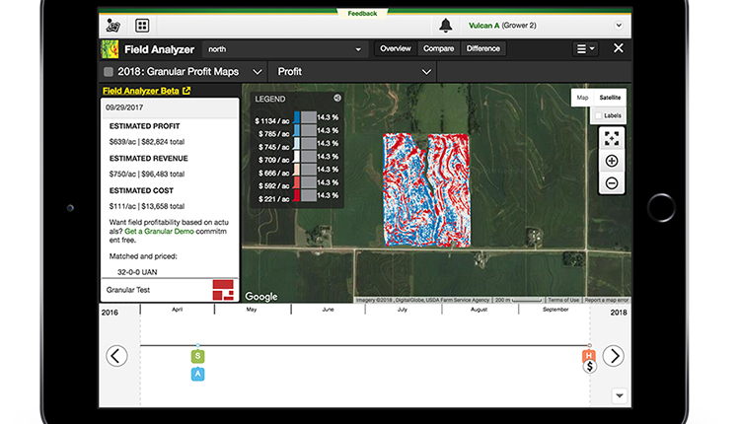Zoom in on the map
This screenshot has height=424, width=740.
tap(612, 161)
